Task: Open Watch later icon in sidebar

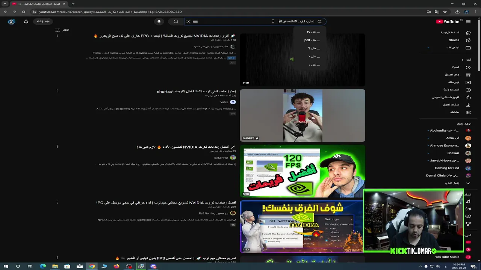Action: click(468, 90)
